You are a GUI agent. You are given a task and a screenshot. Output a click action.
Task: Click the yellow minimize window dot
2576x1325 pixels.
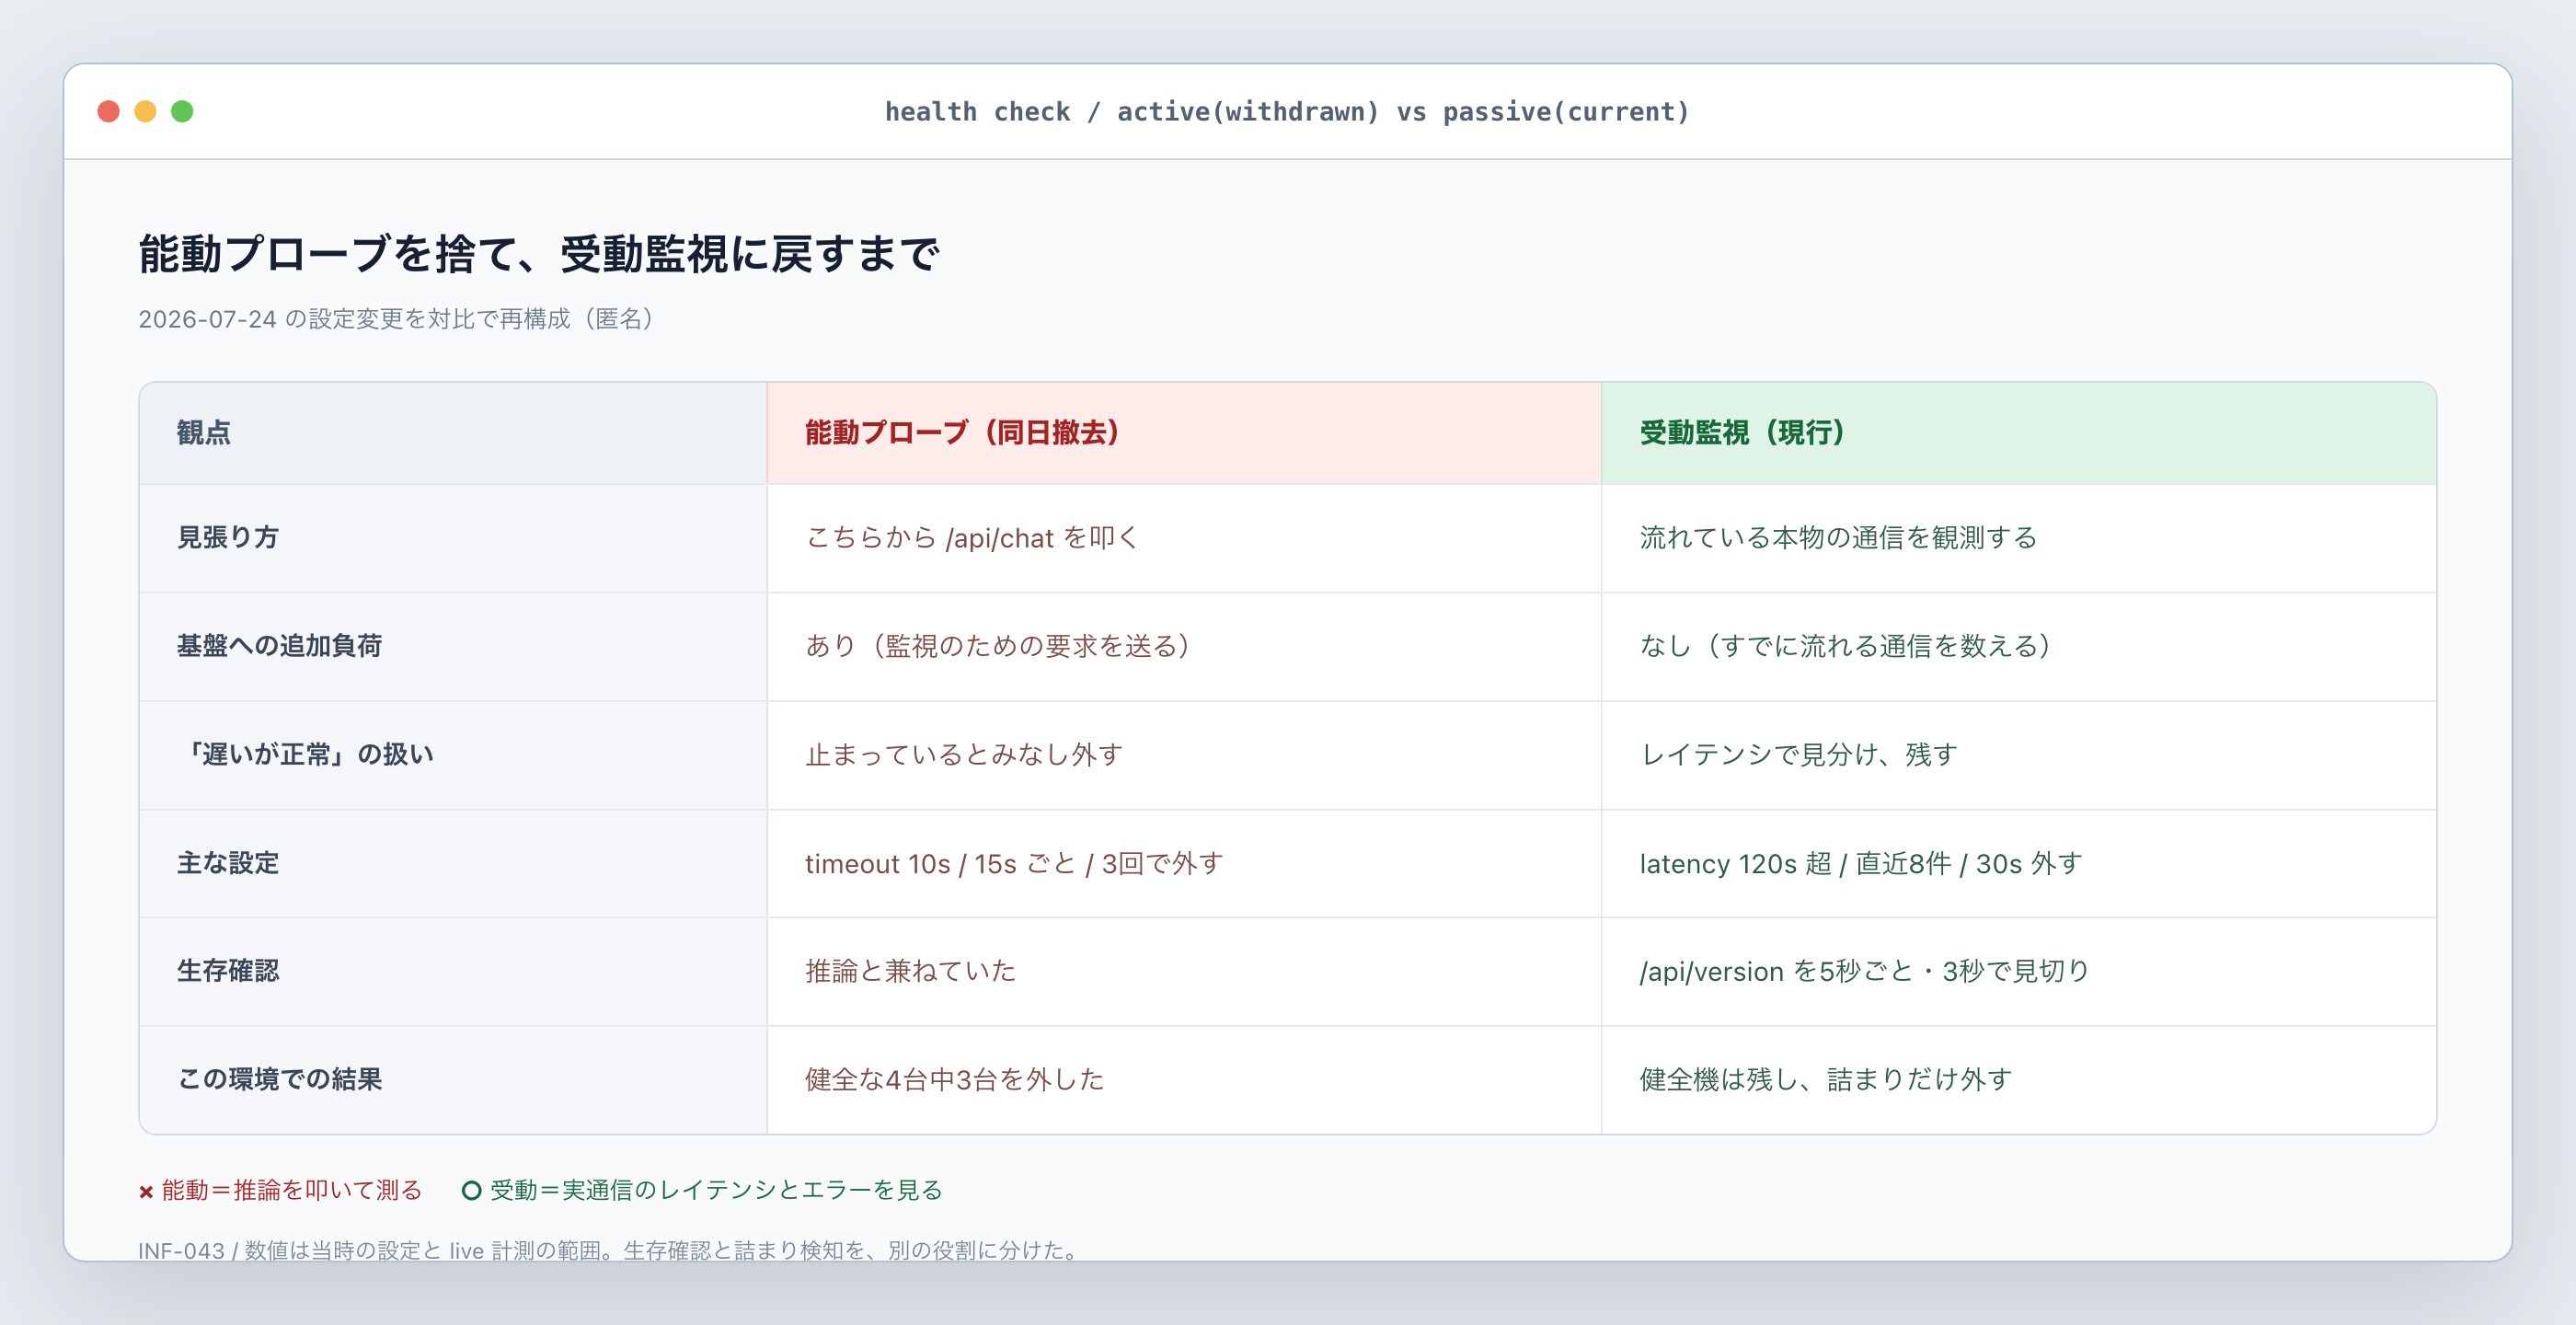pos(145,111)
